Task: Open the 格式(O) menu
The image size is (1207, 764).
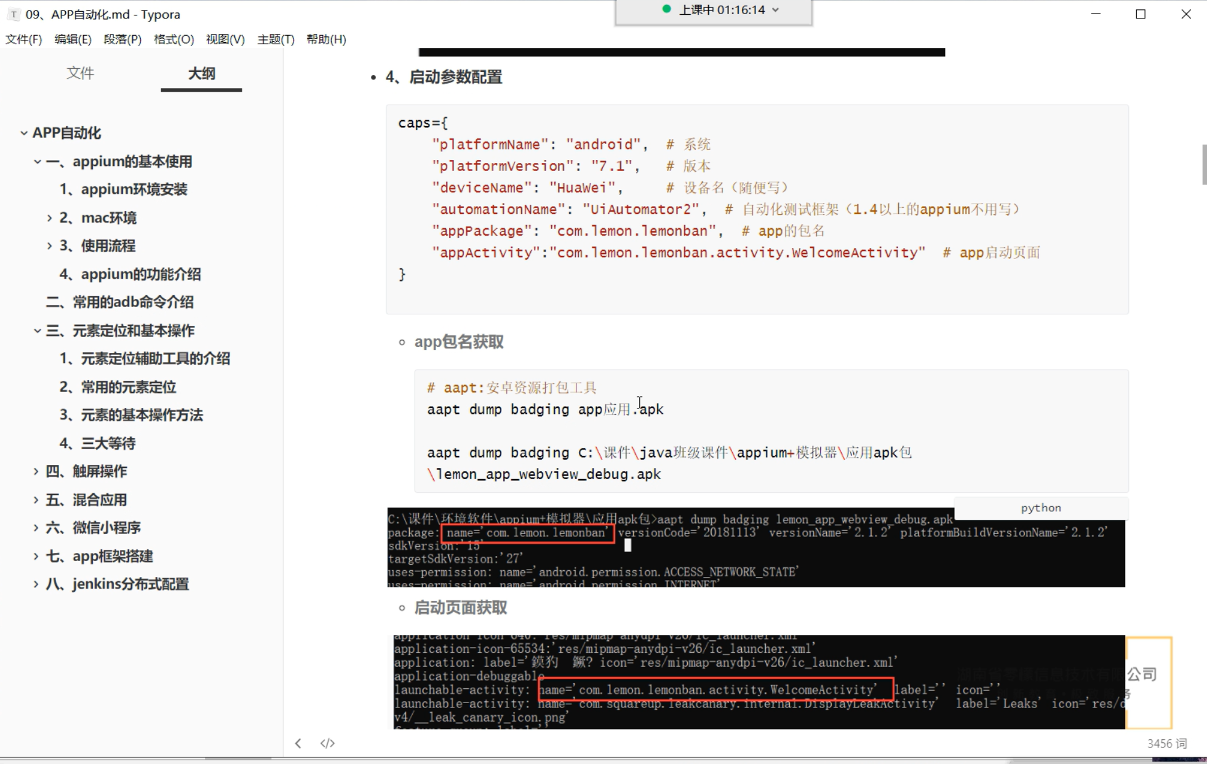Action: pos(173,39)
